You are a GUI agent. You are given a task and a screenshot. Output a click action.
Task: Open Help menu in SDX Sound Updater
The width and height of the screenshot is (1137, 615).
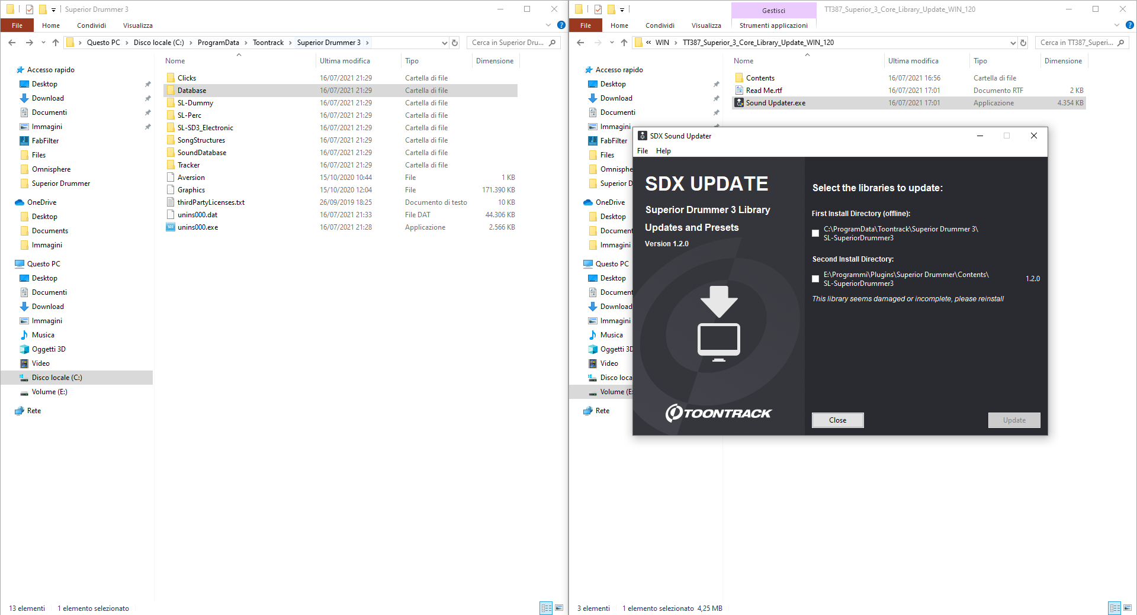click(663, 151)
